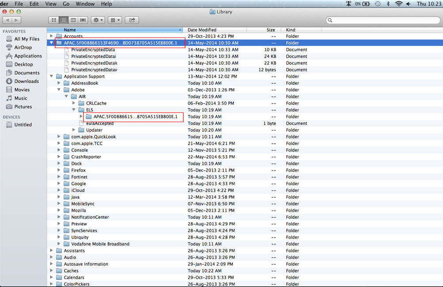The image size is (443, 287).
Task: Open Downloads in the sidebar
Action: pyautogui.click(x=27, y=81)
